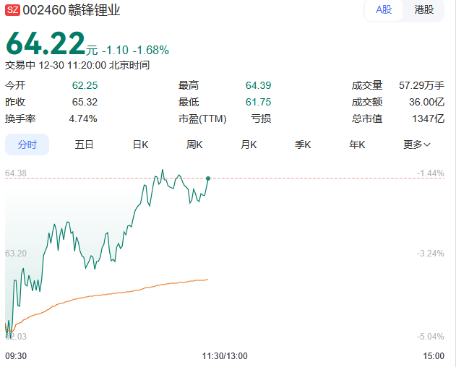
Task: Open the 五日 chart tab
Action: [x=85, y=144]
